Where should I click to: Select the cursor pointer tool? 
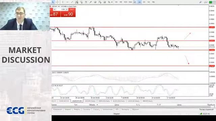pyautogui.click(x=53, y=2)
